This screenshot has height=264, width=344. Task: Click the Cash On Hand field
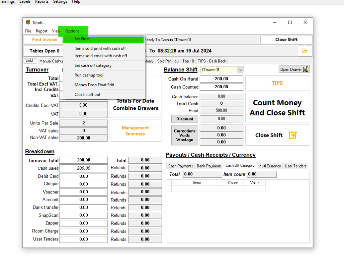point(221,79)
